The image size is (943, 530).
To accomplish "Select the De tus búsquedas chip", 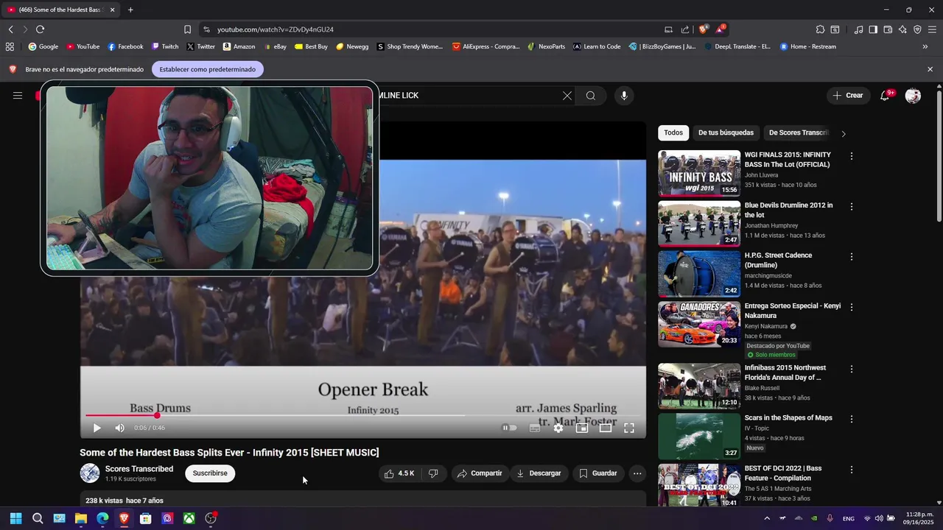I will click(x=726, y=132).
